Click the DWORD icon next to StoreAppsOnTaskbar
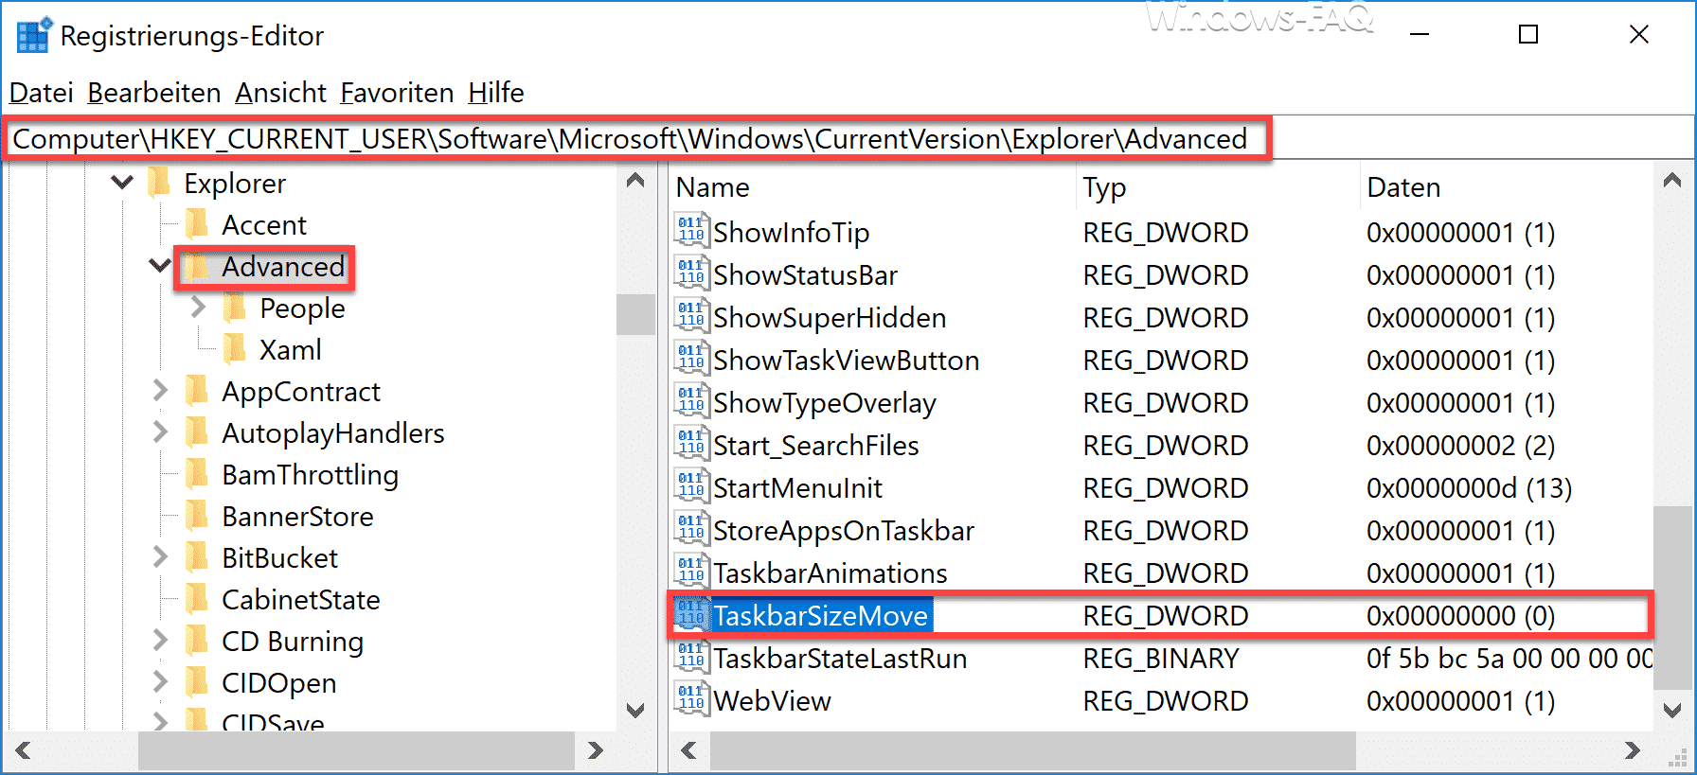The height and width of the screenshot is (775, 1697). (692, 528)
